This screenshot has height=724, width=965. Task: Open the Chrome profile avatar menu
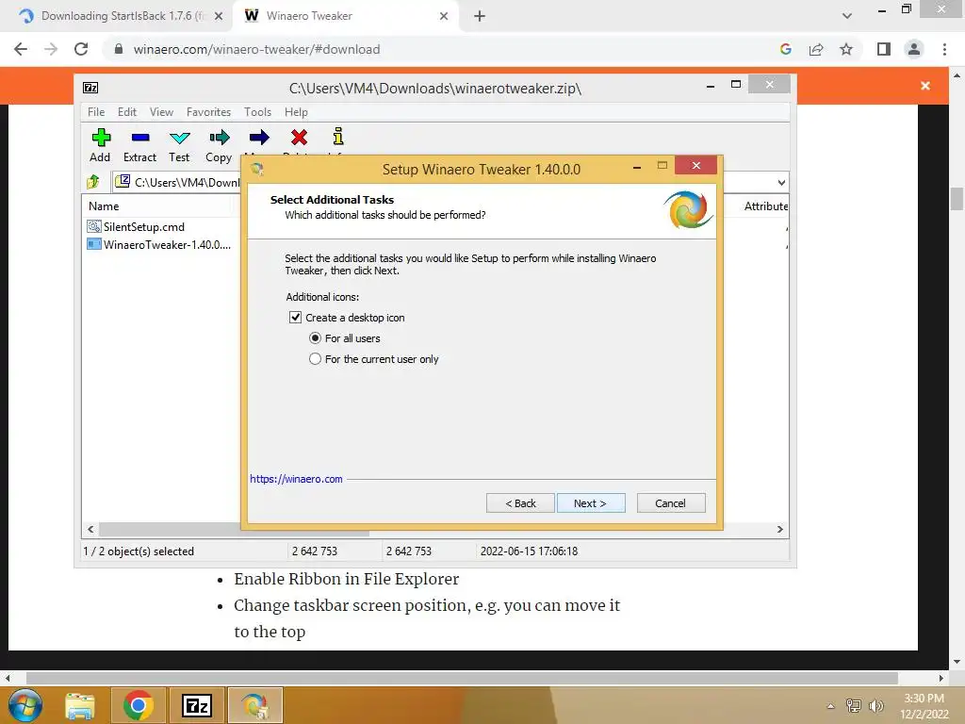[914, 49]
